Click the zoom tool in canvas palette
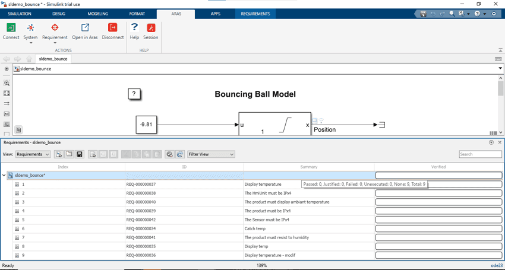505x270 pixels. coord(7,83)
